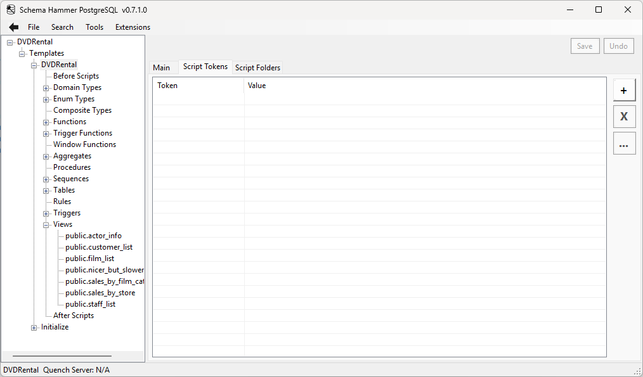Open the ellipsis options icon beside token list
Image resolution: width=643 pixels, height=377 pixels.
tap(624, 143)
